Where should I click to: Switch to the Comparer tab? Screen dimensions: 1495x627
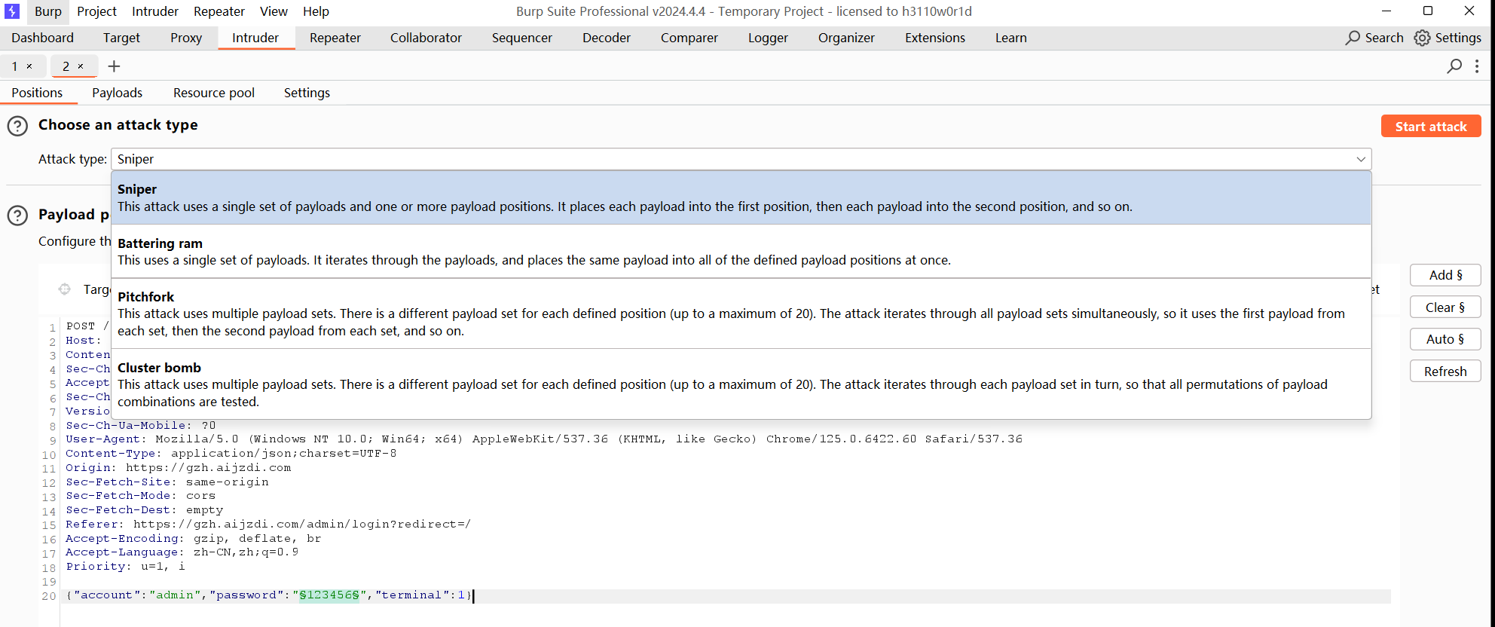689,38
